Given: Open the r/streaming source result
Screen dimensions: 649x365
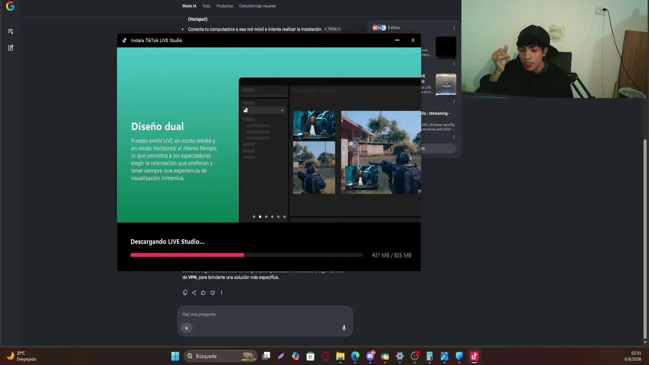Looking at the screenshot, I should pyautogui.click(x=436, y=114).
